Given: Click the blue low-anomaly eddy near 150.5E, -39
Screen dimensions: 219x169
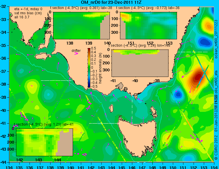Looking at the screenshot, I should (178, 94).
